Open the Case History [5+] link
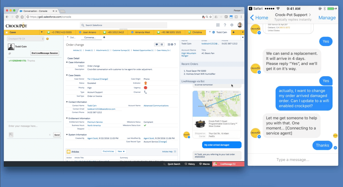 click(163, 50)
